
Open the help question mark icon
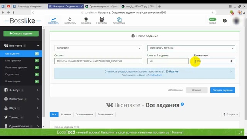click(225, 21)
